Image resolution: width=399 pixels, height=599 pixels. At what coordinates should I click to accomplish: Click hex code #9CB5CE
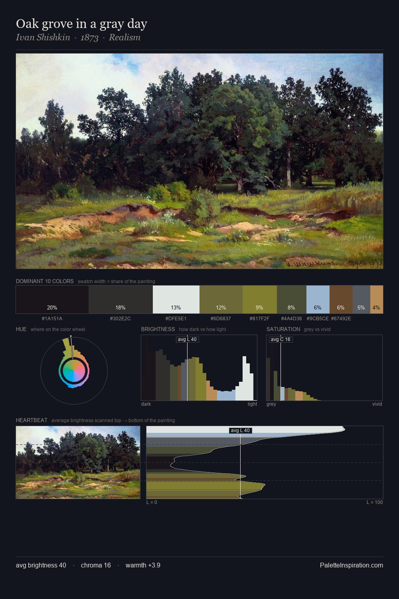click(318, 319)
